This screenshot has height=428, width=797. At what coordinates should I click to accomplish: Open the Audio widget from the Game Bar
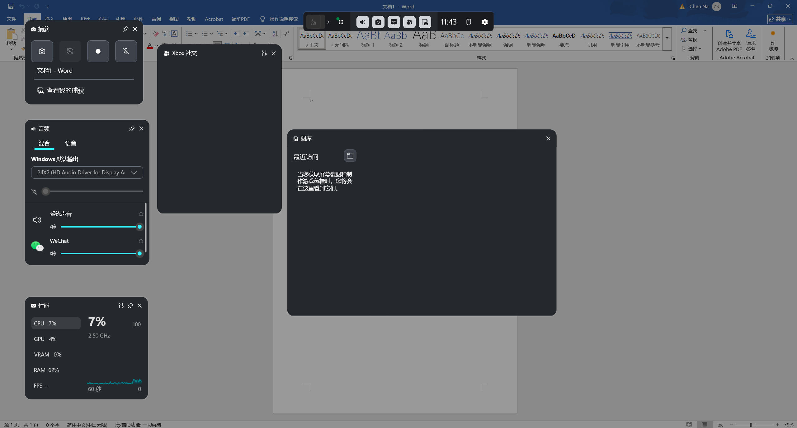(362, 22)
